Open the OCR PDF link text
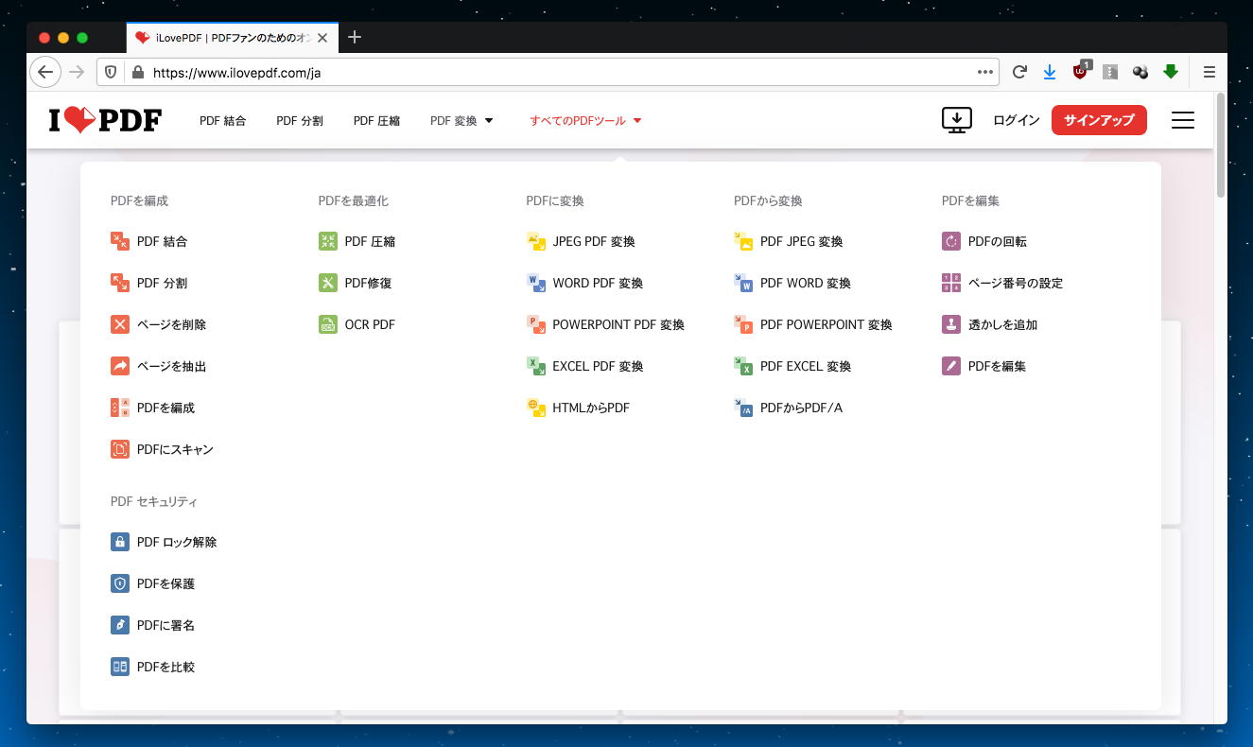The image size is (1253, 747). pyautogui.click(x=370, y=324)
